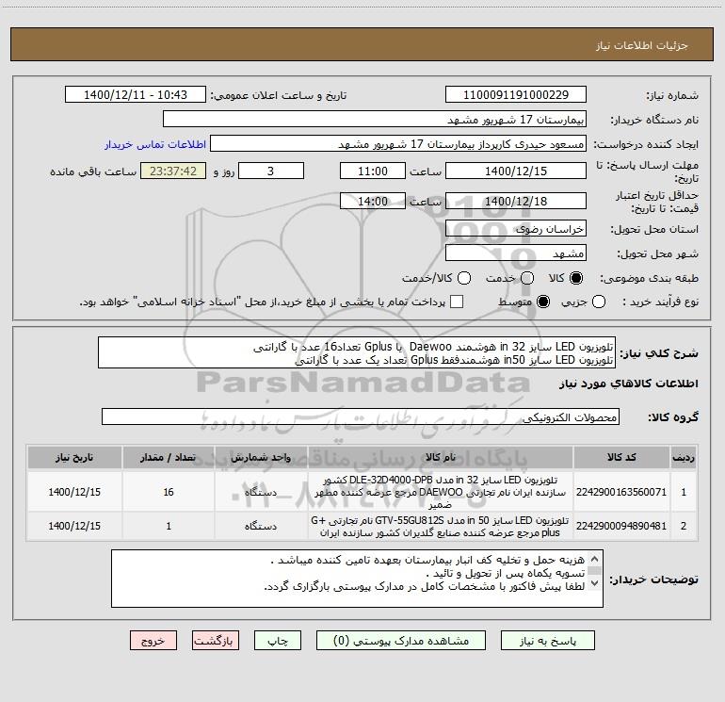Click buyer name field 'بیمارستان 17 شهریور مشهد'
The height and width of the screenshot is (702, 725).
pos(375,120)
